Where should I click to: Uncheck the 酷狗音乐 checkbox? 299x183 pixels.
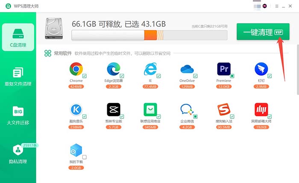85,116
